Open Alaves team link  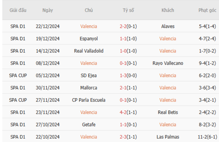click(168, 26)
